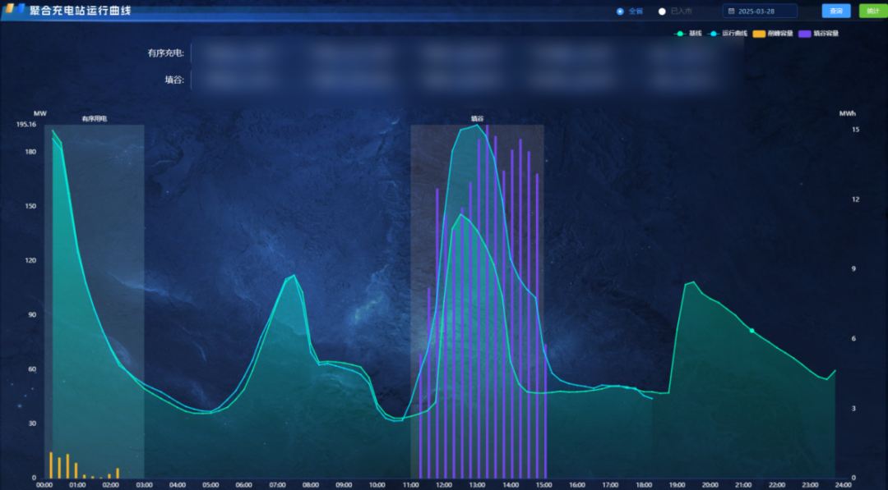Click the title bar logo icon
The height and width of the screenshot is (490, 888).
15,11
